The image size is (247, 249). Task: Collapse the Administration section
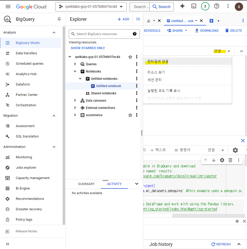pos(54,147)
